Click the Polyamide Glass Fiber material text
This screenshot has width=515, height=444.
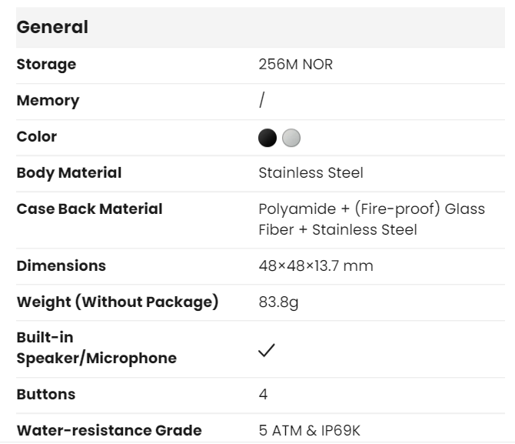(372, 219)
